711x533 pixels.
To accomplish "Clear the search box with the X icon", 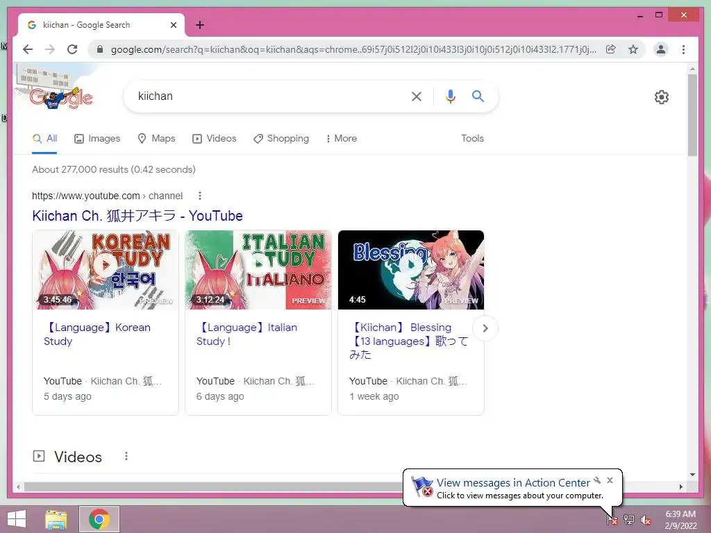I will (x=417, y=96).
